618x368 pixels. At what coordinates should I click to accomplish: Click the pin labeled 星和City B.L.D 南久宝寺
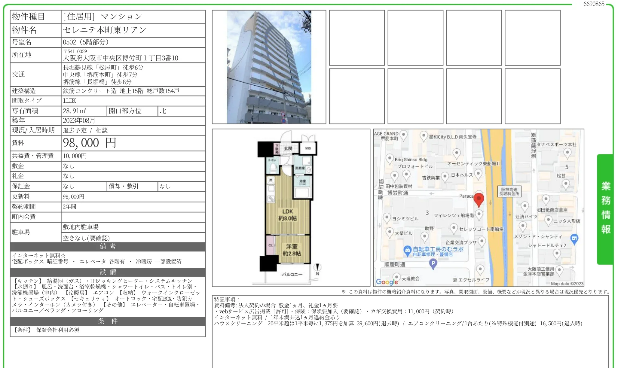[x=423, y=135]
